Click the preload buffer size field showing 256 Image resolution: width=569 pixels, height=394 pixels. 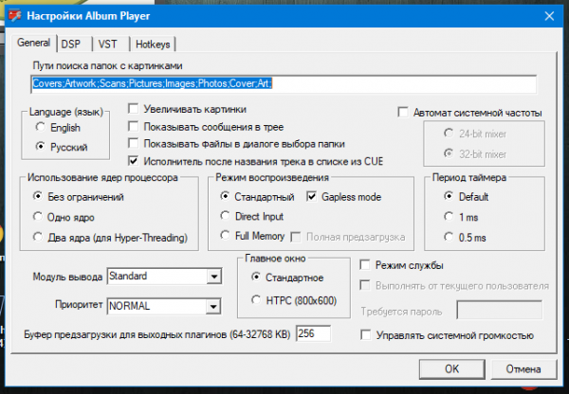tap(314, 333)
